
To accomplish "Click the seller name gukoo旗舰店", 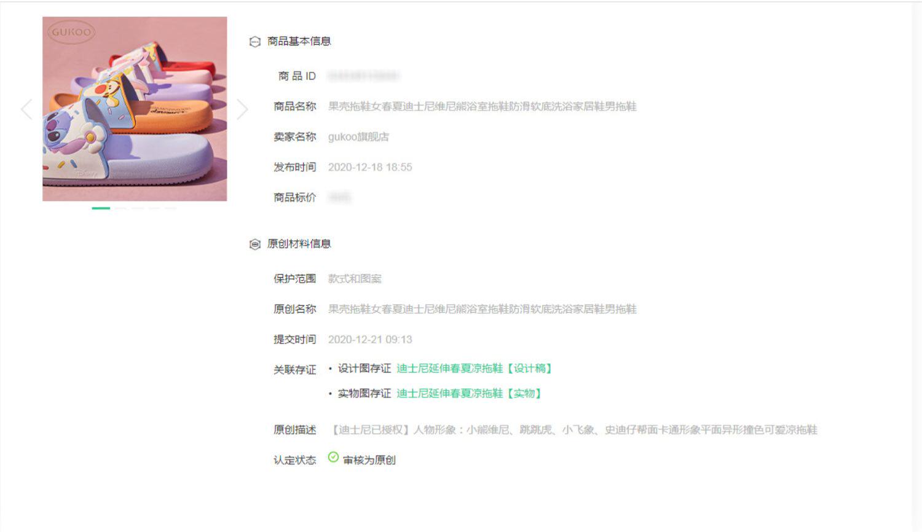I will 358,136.
